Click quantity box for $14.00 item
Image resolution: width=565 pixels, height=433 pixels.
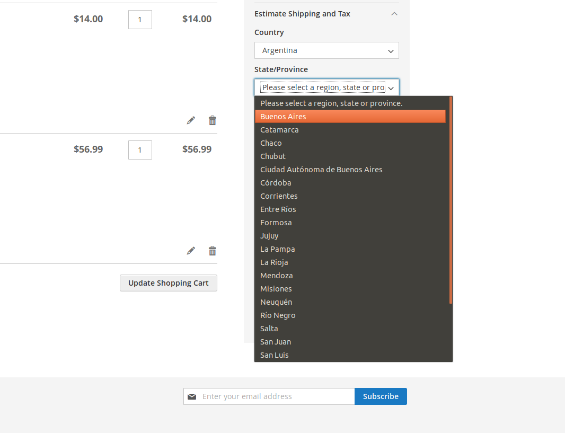pyautogui.click(x=140, y=20)
